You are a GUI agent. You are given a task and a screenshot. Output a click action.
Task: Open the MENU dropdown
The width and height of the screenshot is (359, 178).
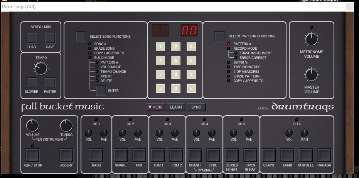[156, 107]
